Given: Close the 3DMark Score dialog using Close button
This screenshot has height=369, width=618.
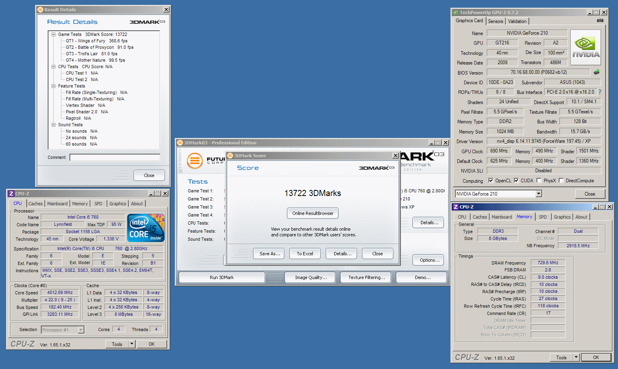Looking at the screenshot, I should [x=377, y=254].
